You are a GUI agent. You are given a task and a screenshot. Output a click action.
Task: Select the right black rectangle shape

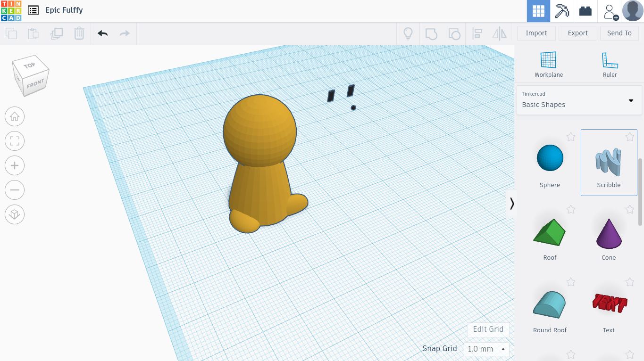(351, 90)
